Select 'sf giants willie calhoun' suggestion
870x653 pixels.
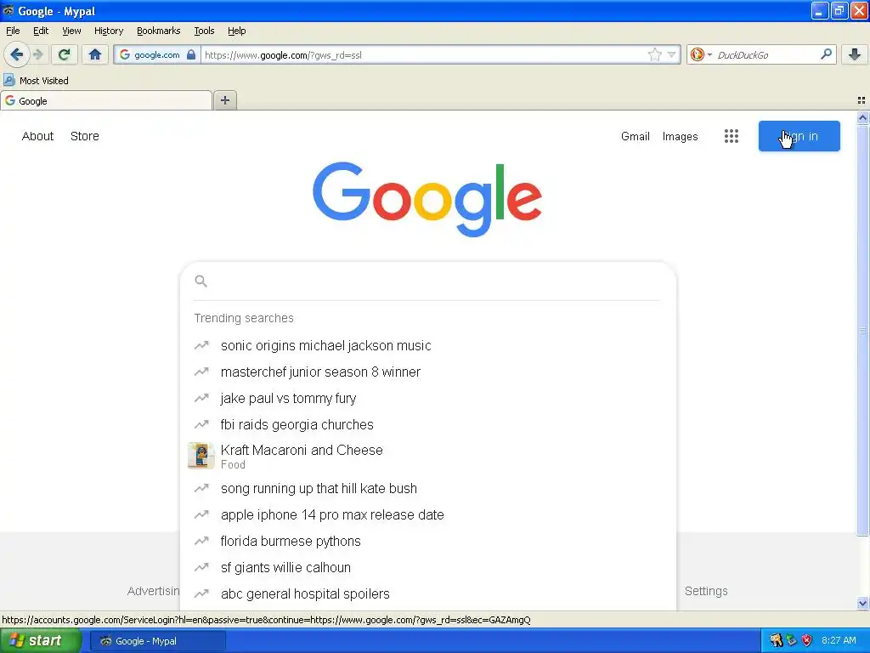pyautogui.click(x=428, y=567)
